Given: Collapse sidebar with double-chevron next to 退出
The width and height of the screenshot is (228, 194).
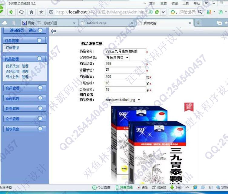Looking at the screenshot, I should (40, 30).
